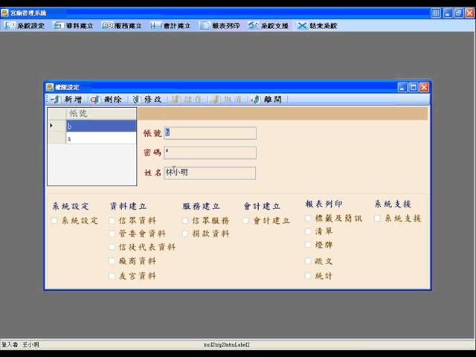Click the 宮廟管理系統 app icon in title bar
Viewport: 476px width, 357px height.
tap(4, 13)
